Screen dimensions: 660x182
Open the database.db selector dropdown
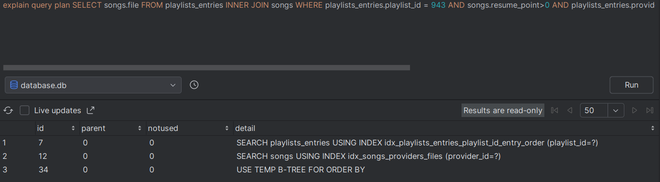tap(93, 85)
